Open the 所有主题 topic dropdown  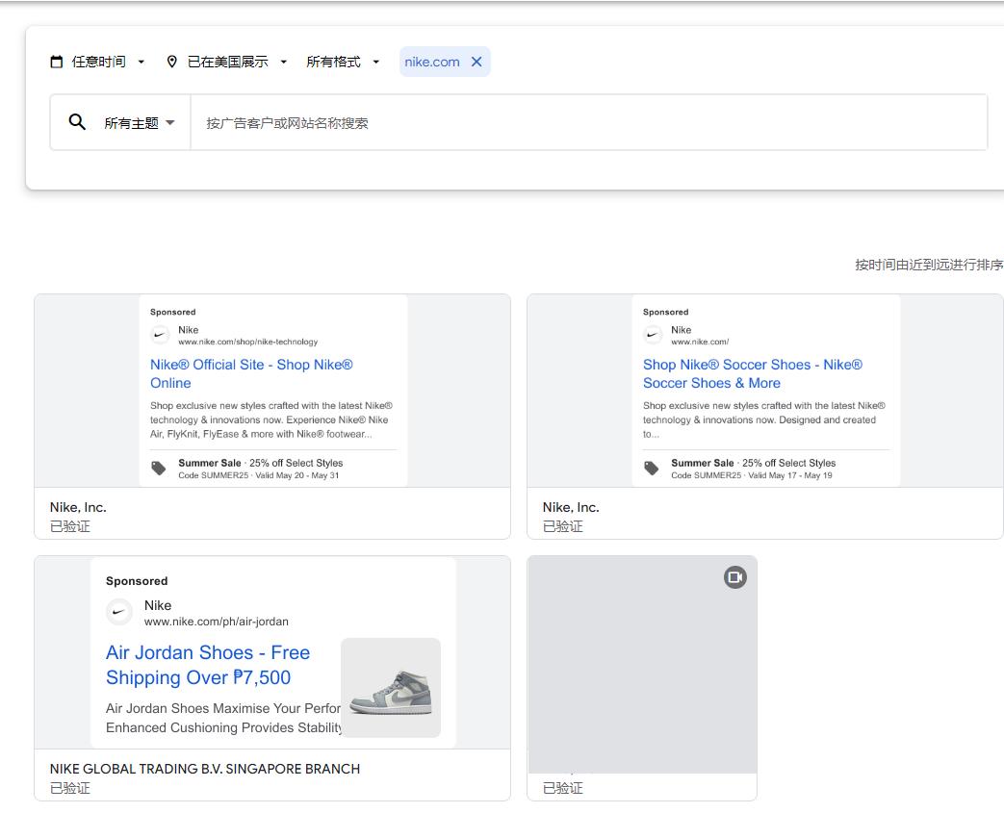pyautogui.click(x=140, y=123)
